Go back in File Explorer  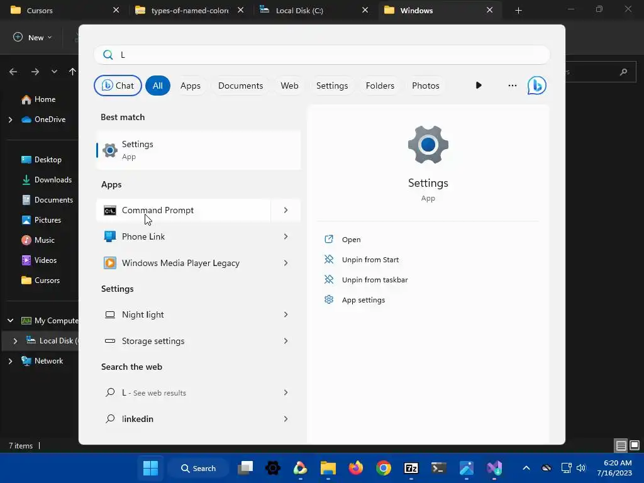[x=13, y=72]
